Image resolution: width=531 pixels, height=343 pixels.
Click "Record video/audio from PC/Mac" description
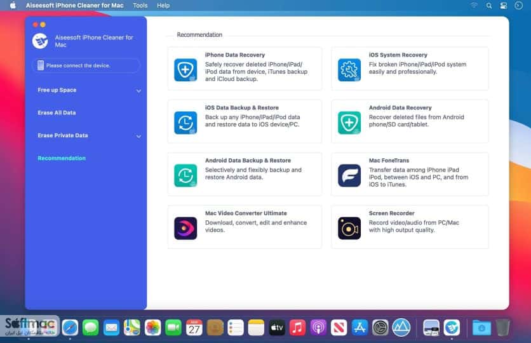(414, 223)
